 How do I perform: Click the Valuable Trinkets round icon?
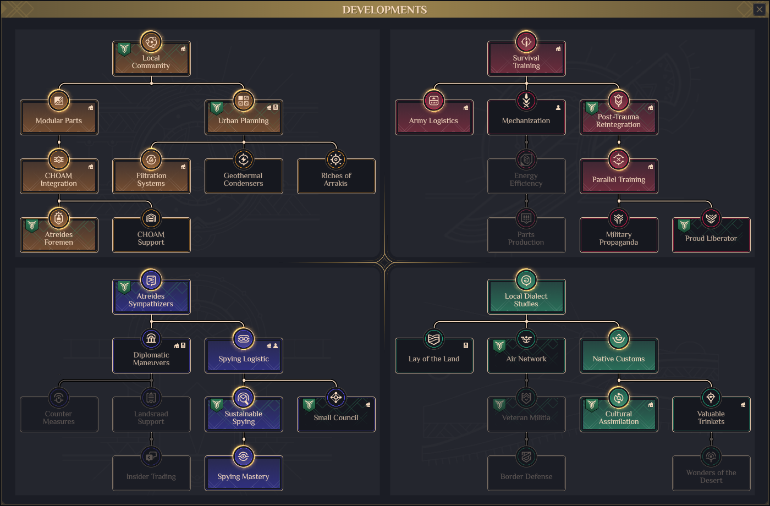click(711, 398)
